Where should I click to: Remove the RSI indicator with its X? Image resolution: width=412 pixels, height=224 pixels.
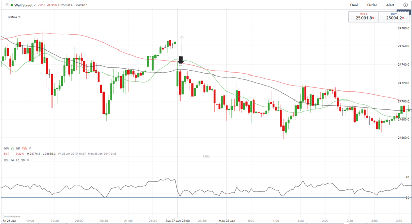click(x=29, y=160)
